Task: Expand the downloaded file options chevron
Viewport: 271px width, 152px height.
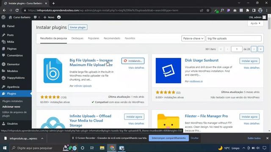Action: [42, 138]
